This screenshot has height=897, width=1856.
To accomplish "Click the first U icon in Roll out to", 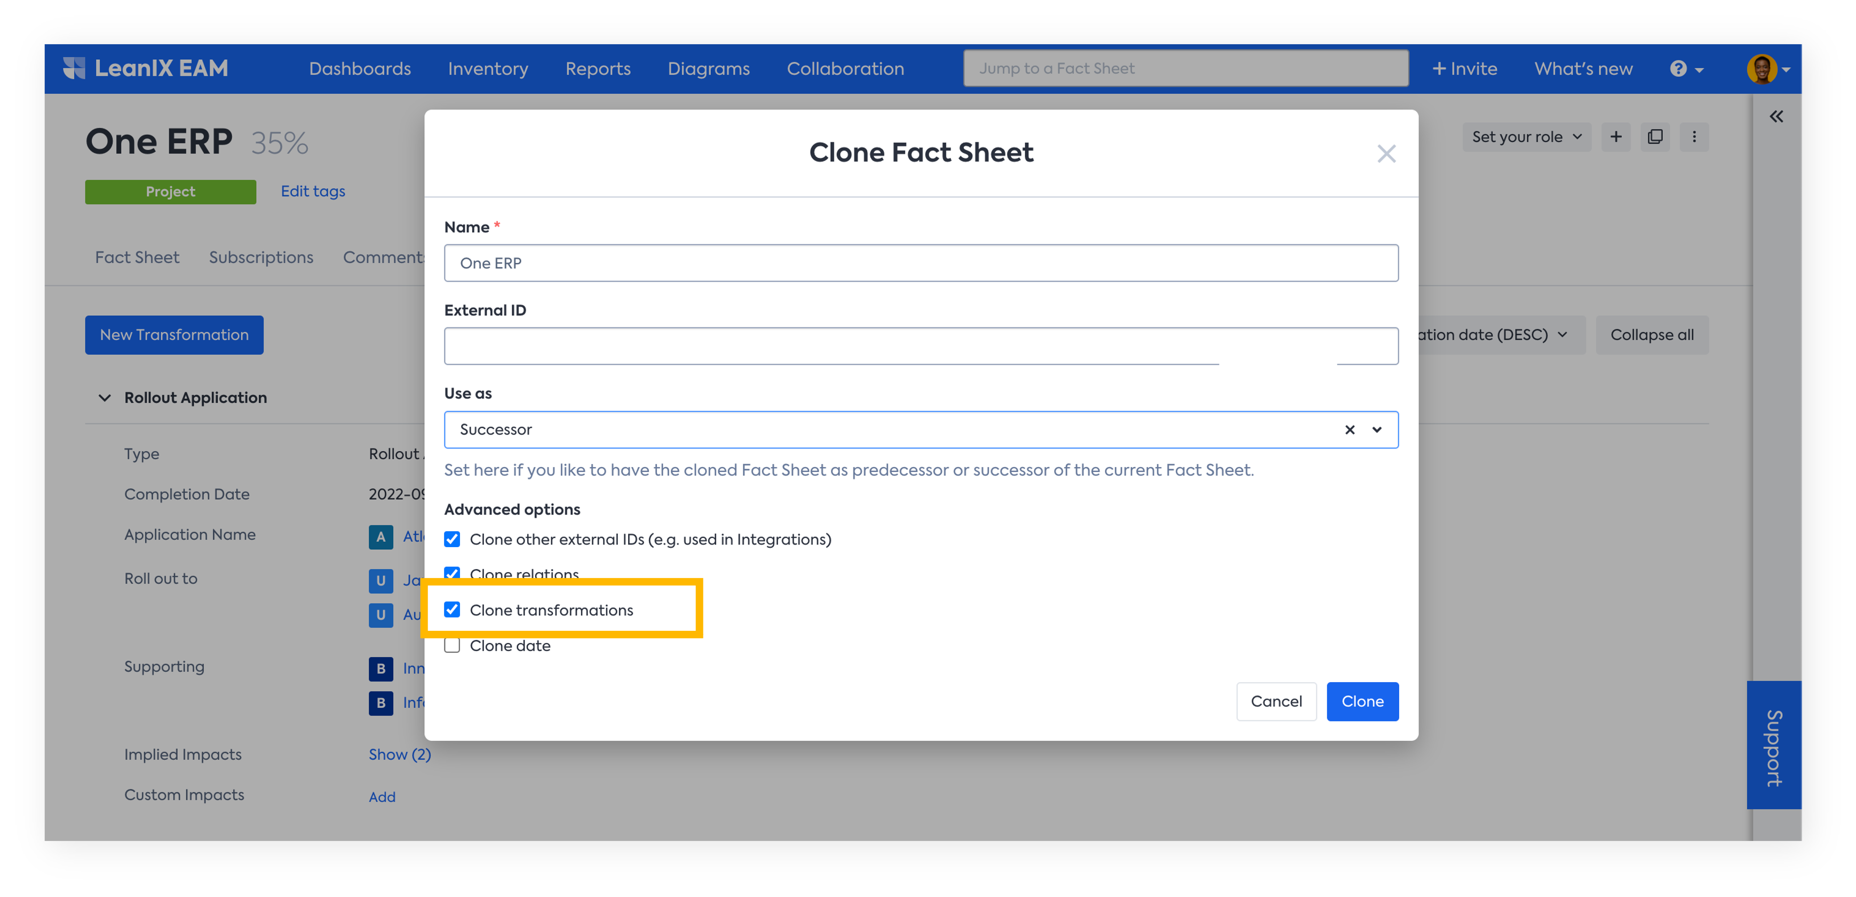I will coord(380,580).
